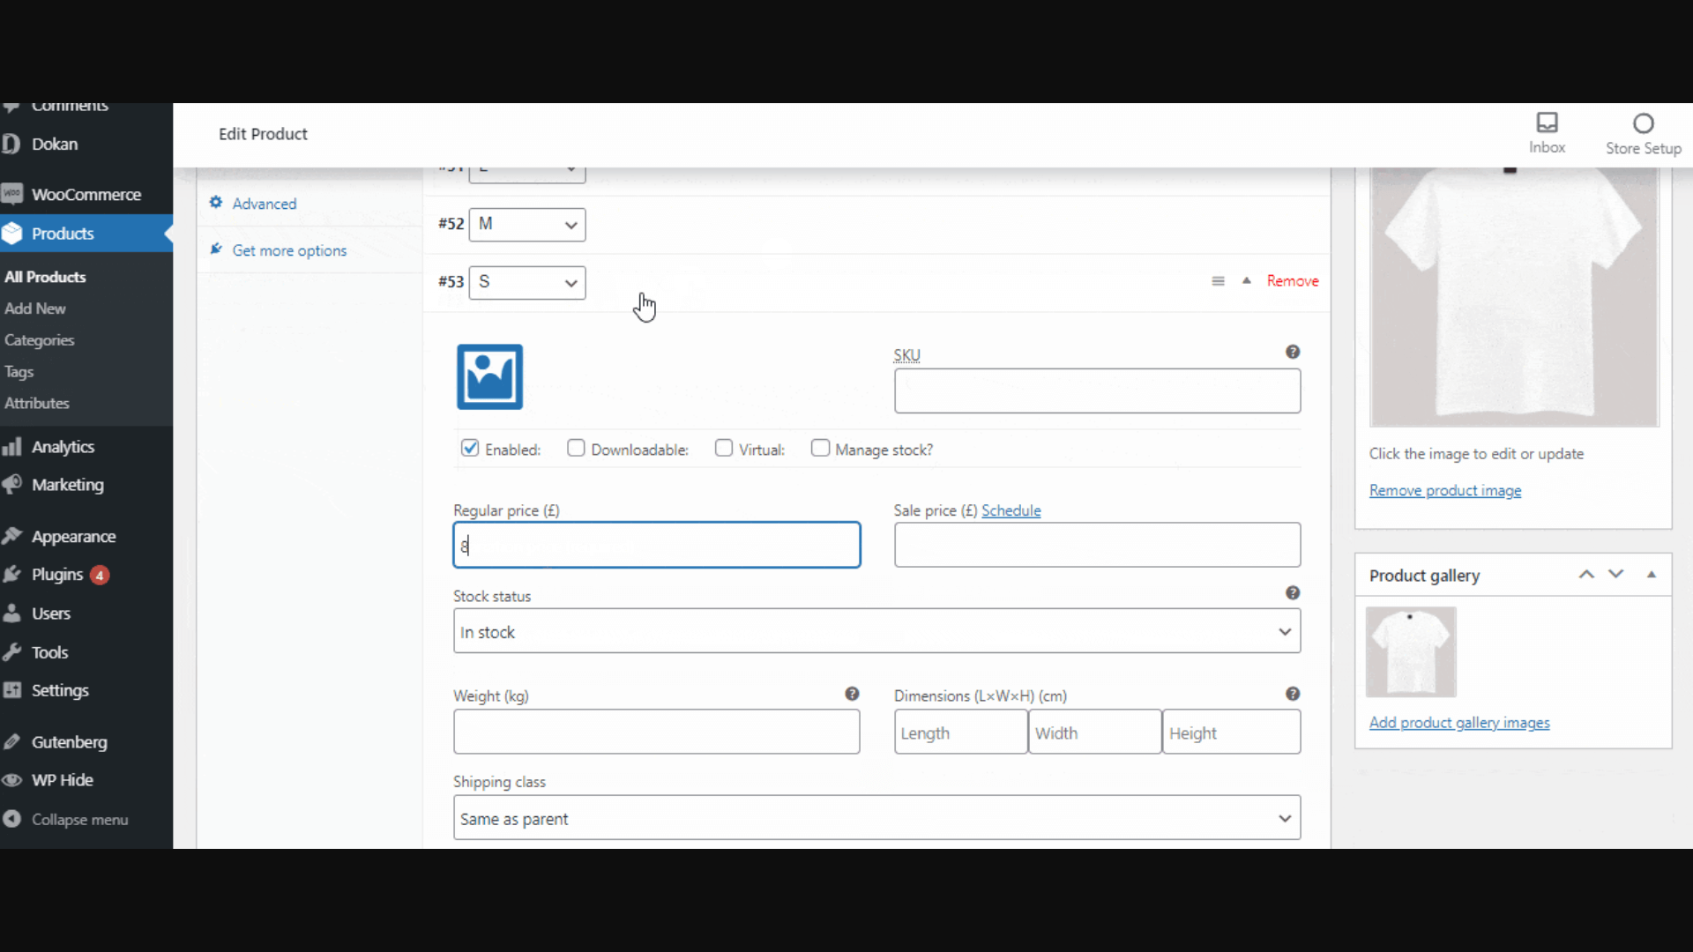Screen dimensions: 1693x952
Task: Uncheck the Enabled checkbox
Action: click(x=470, y=448)
